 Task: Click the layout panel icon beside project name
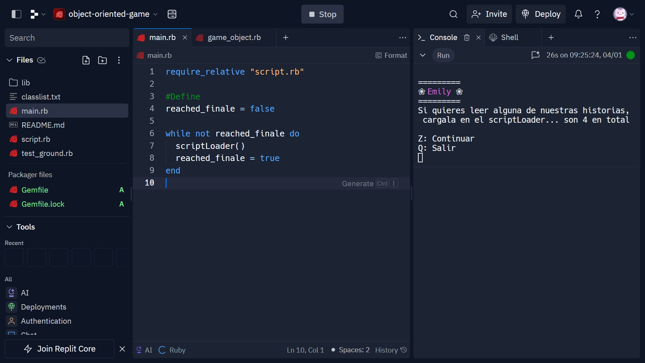[x=172, y=14]
